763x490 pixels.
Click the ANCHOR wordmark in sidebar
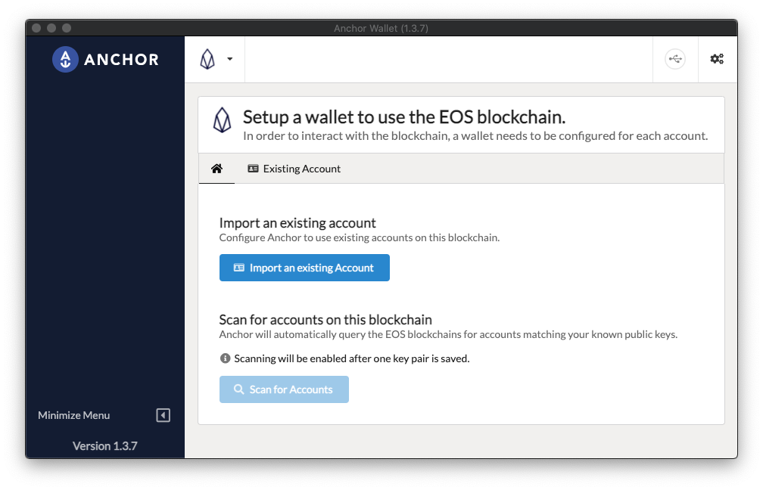click(x=121, y=60)
